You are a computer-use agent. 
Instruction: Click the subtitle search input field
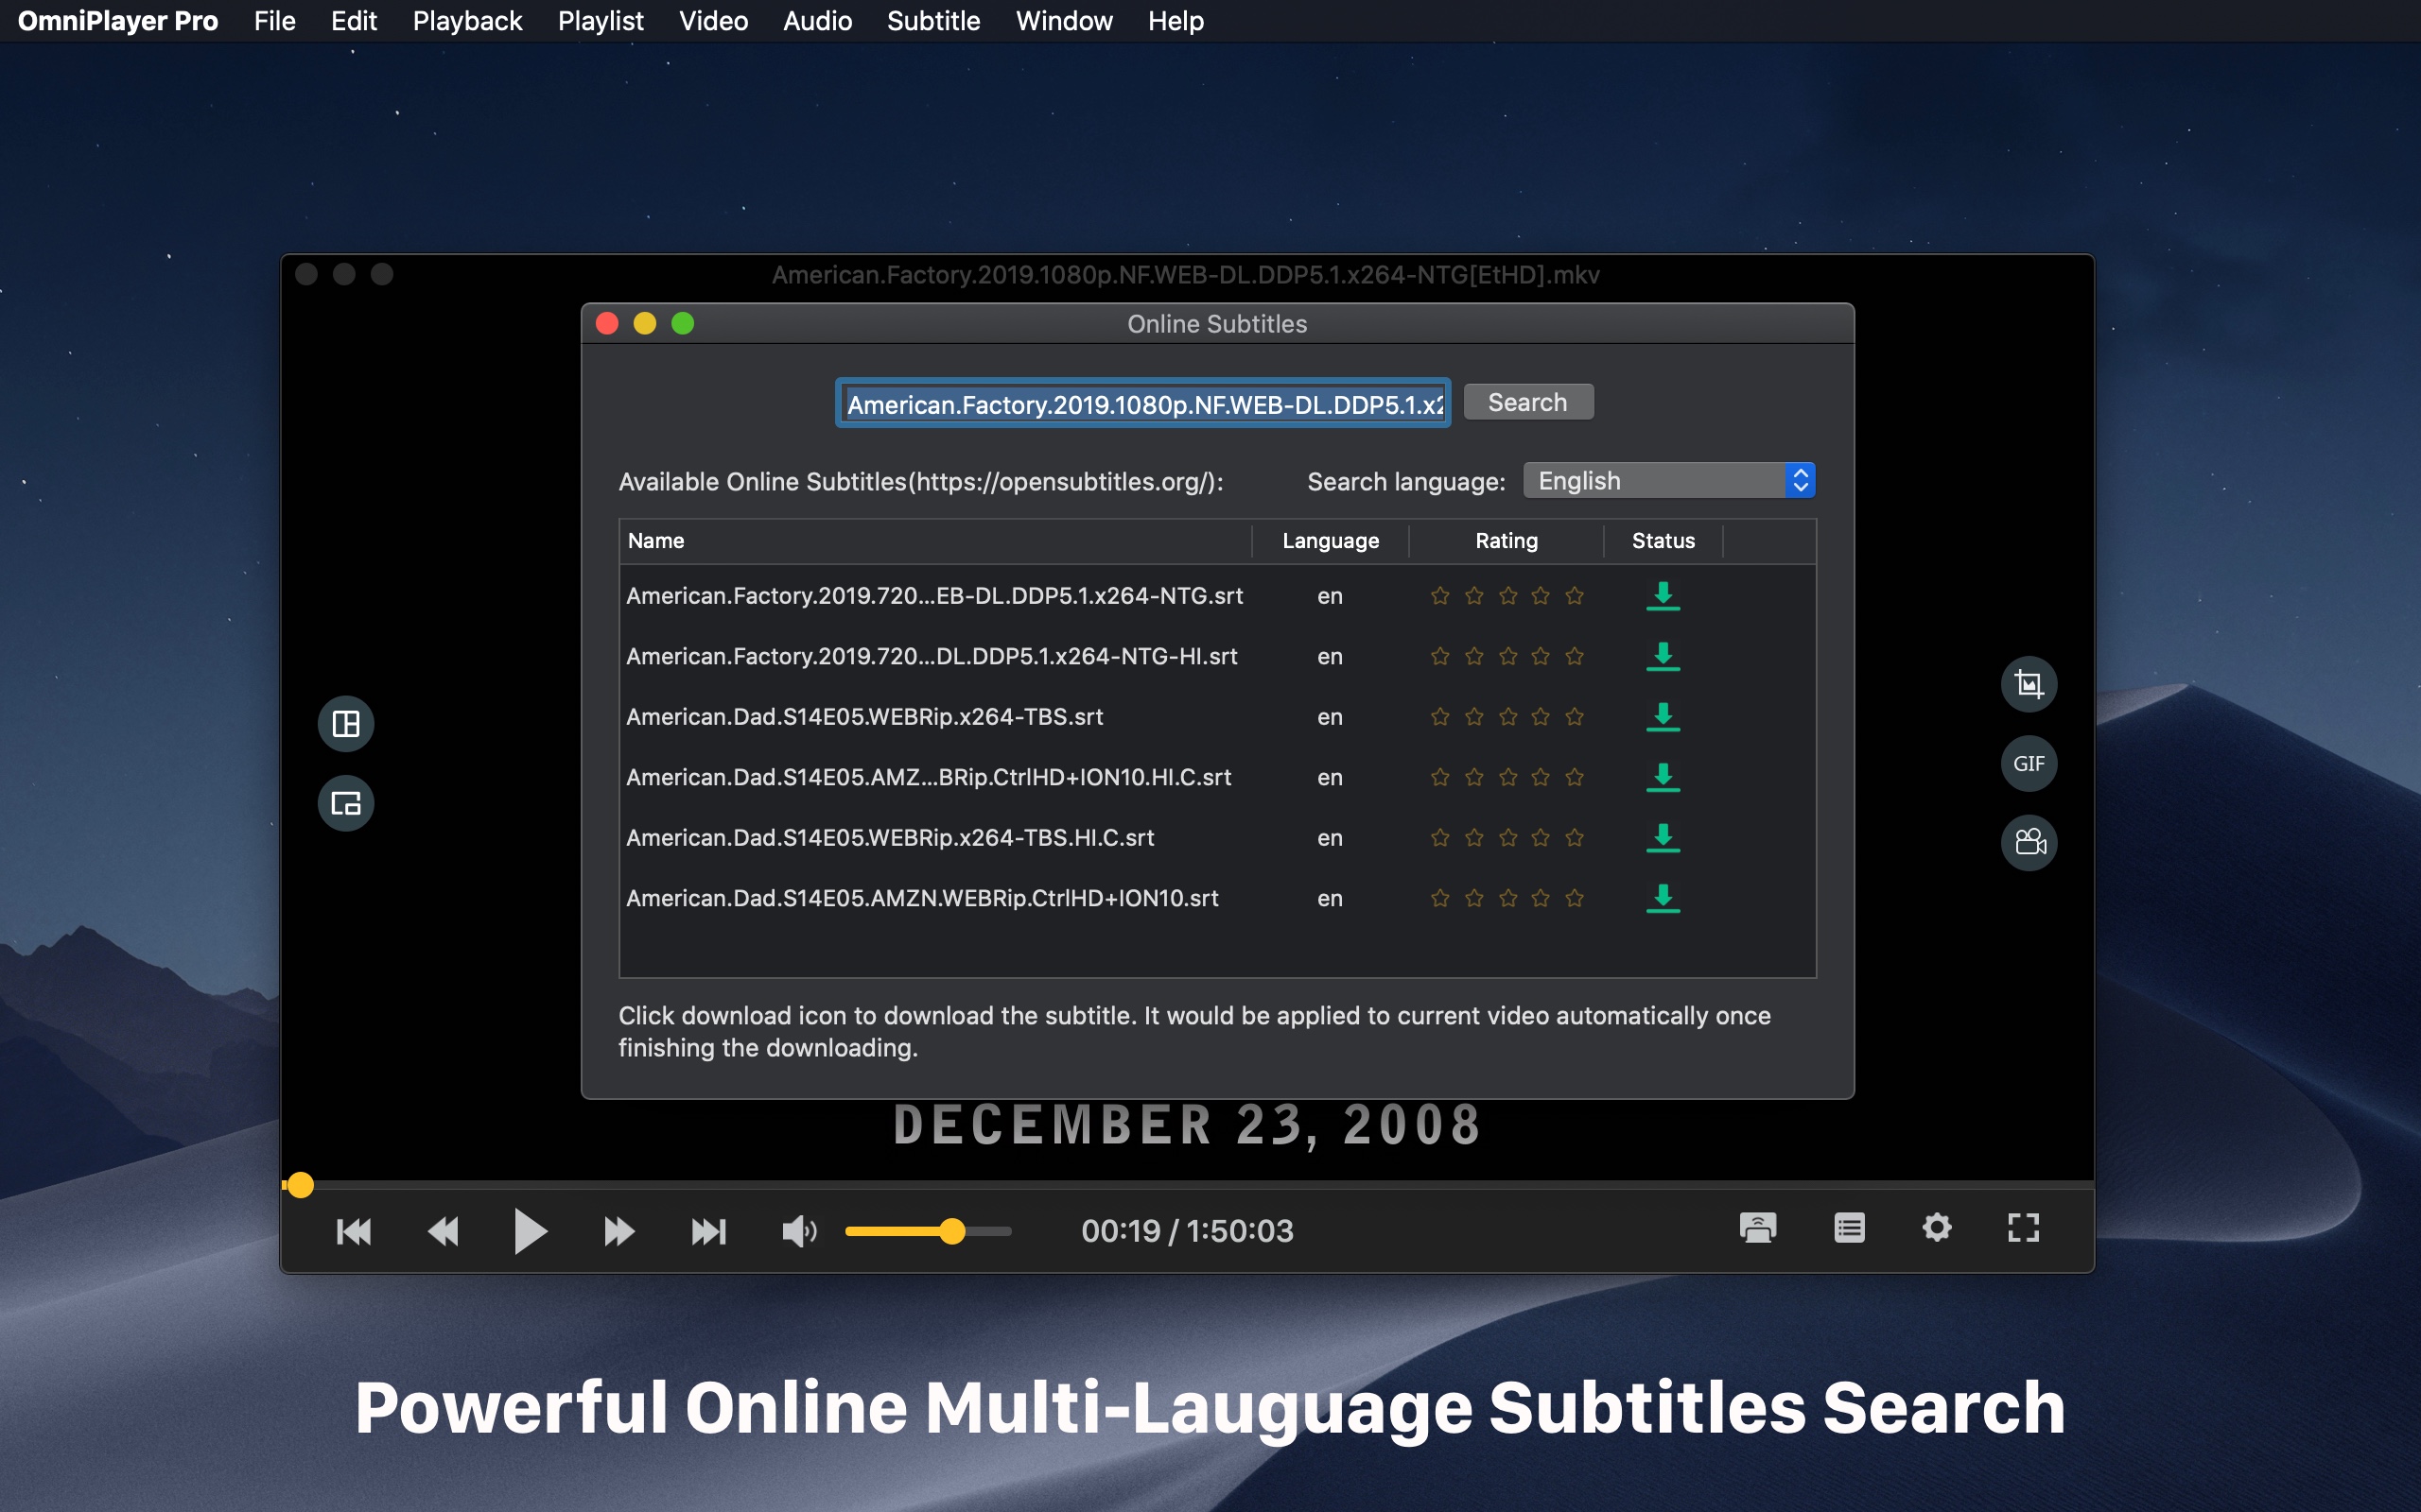pyautogui.click(x=1143, y=403)
